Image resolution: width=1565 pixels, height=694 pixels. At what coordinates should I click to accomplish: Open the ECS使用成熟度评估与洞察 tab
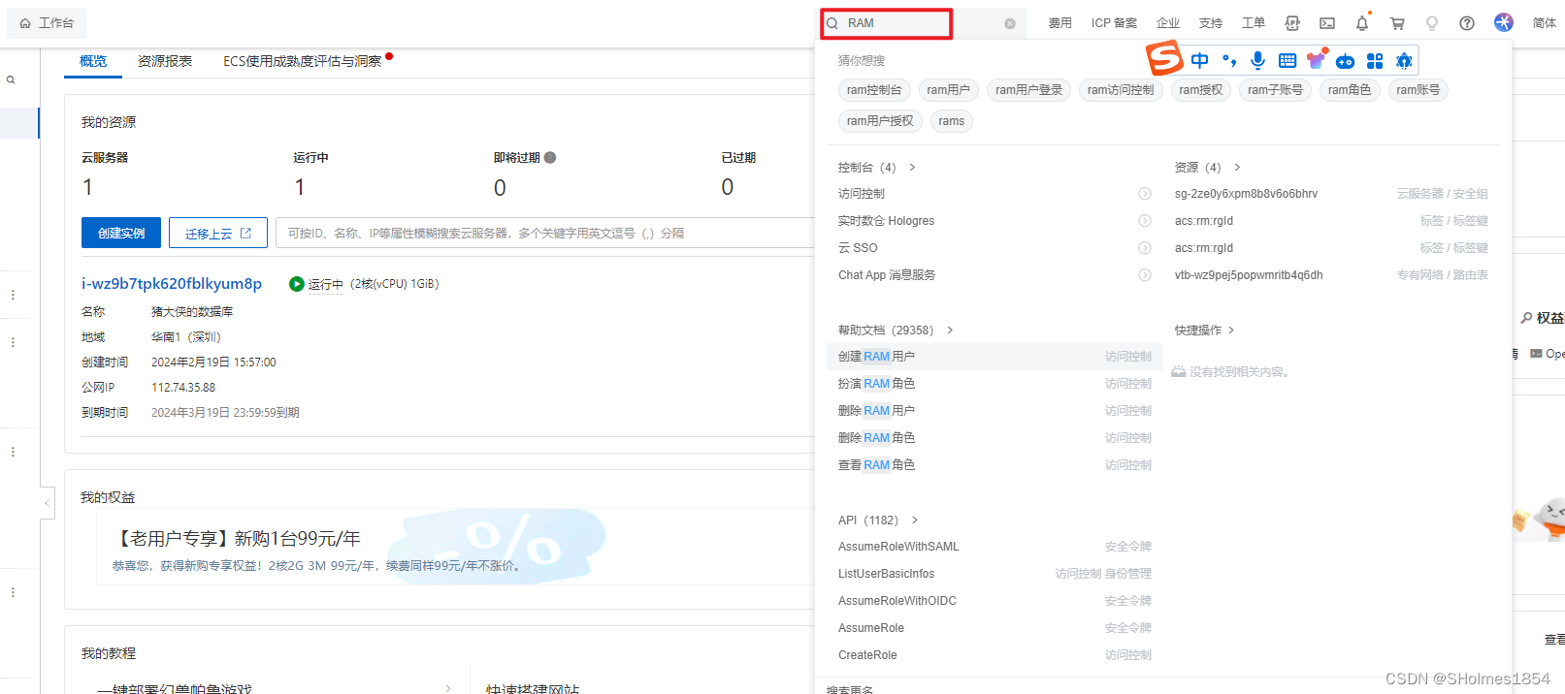point(303,61)
